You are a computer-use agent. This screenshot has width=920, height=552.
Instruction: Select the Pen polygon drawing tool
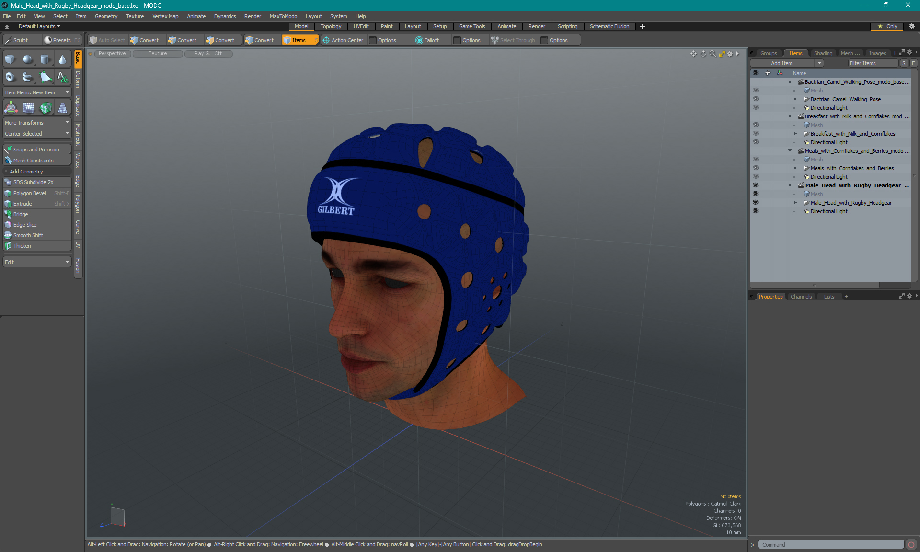pyautogui.click(x=45, y=77)
